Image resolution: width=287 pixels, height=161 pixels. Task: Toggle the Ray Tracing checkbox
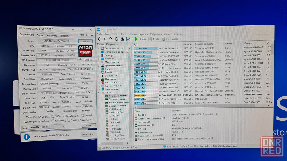(x=53, y=121)
